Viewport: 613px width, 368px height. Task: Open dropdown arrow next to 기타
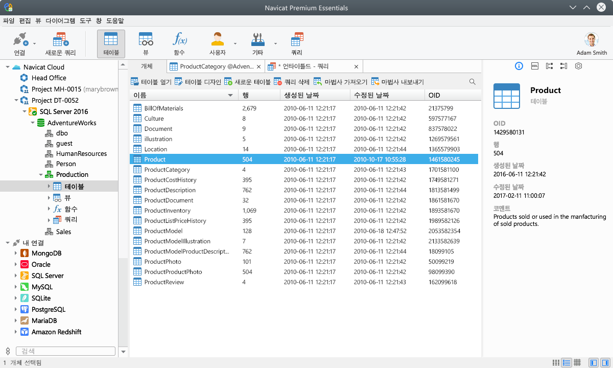coord(275,44)
